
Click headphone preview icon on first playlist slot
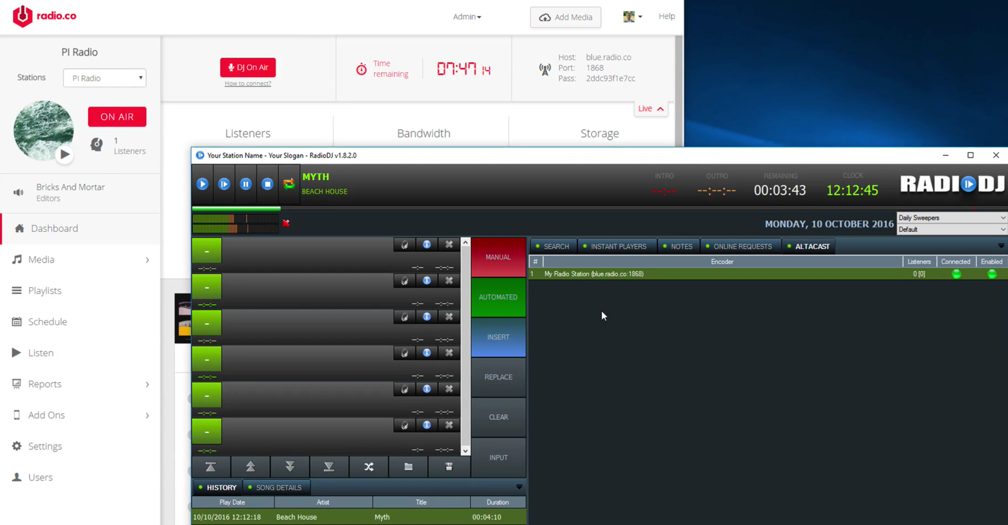pos(405,245)
